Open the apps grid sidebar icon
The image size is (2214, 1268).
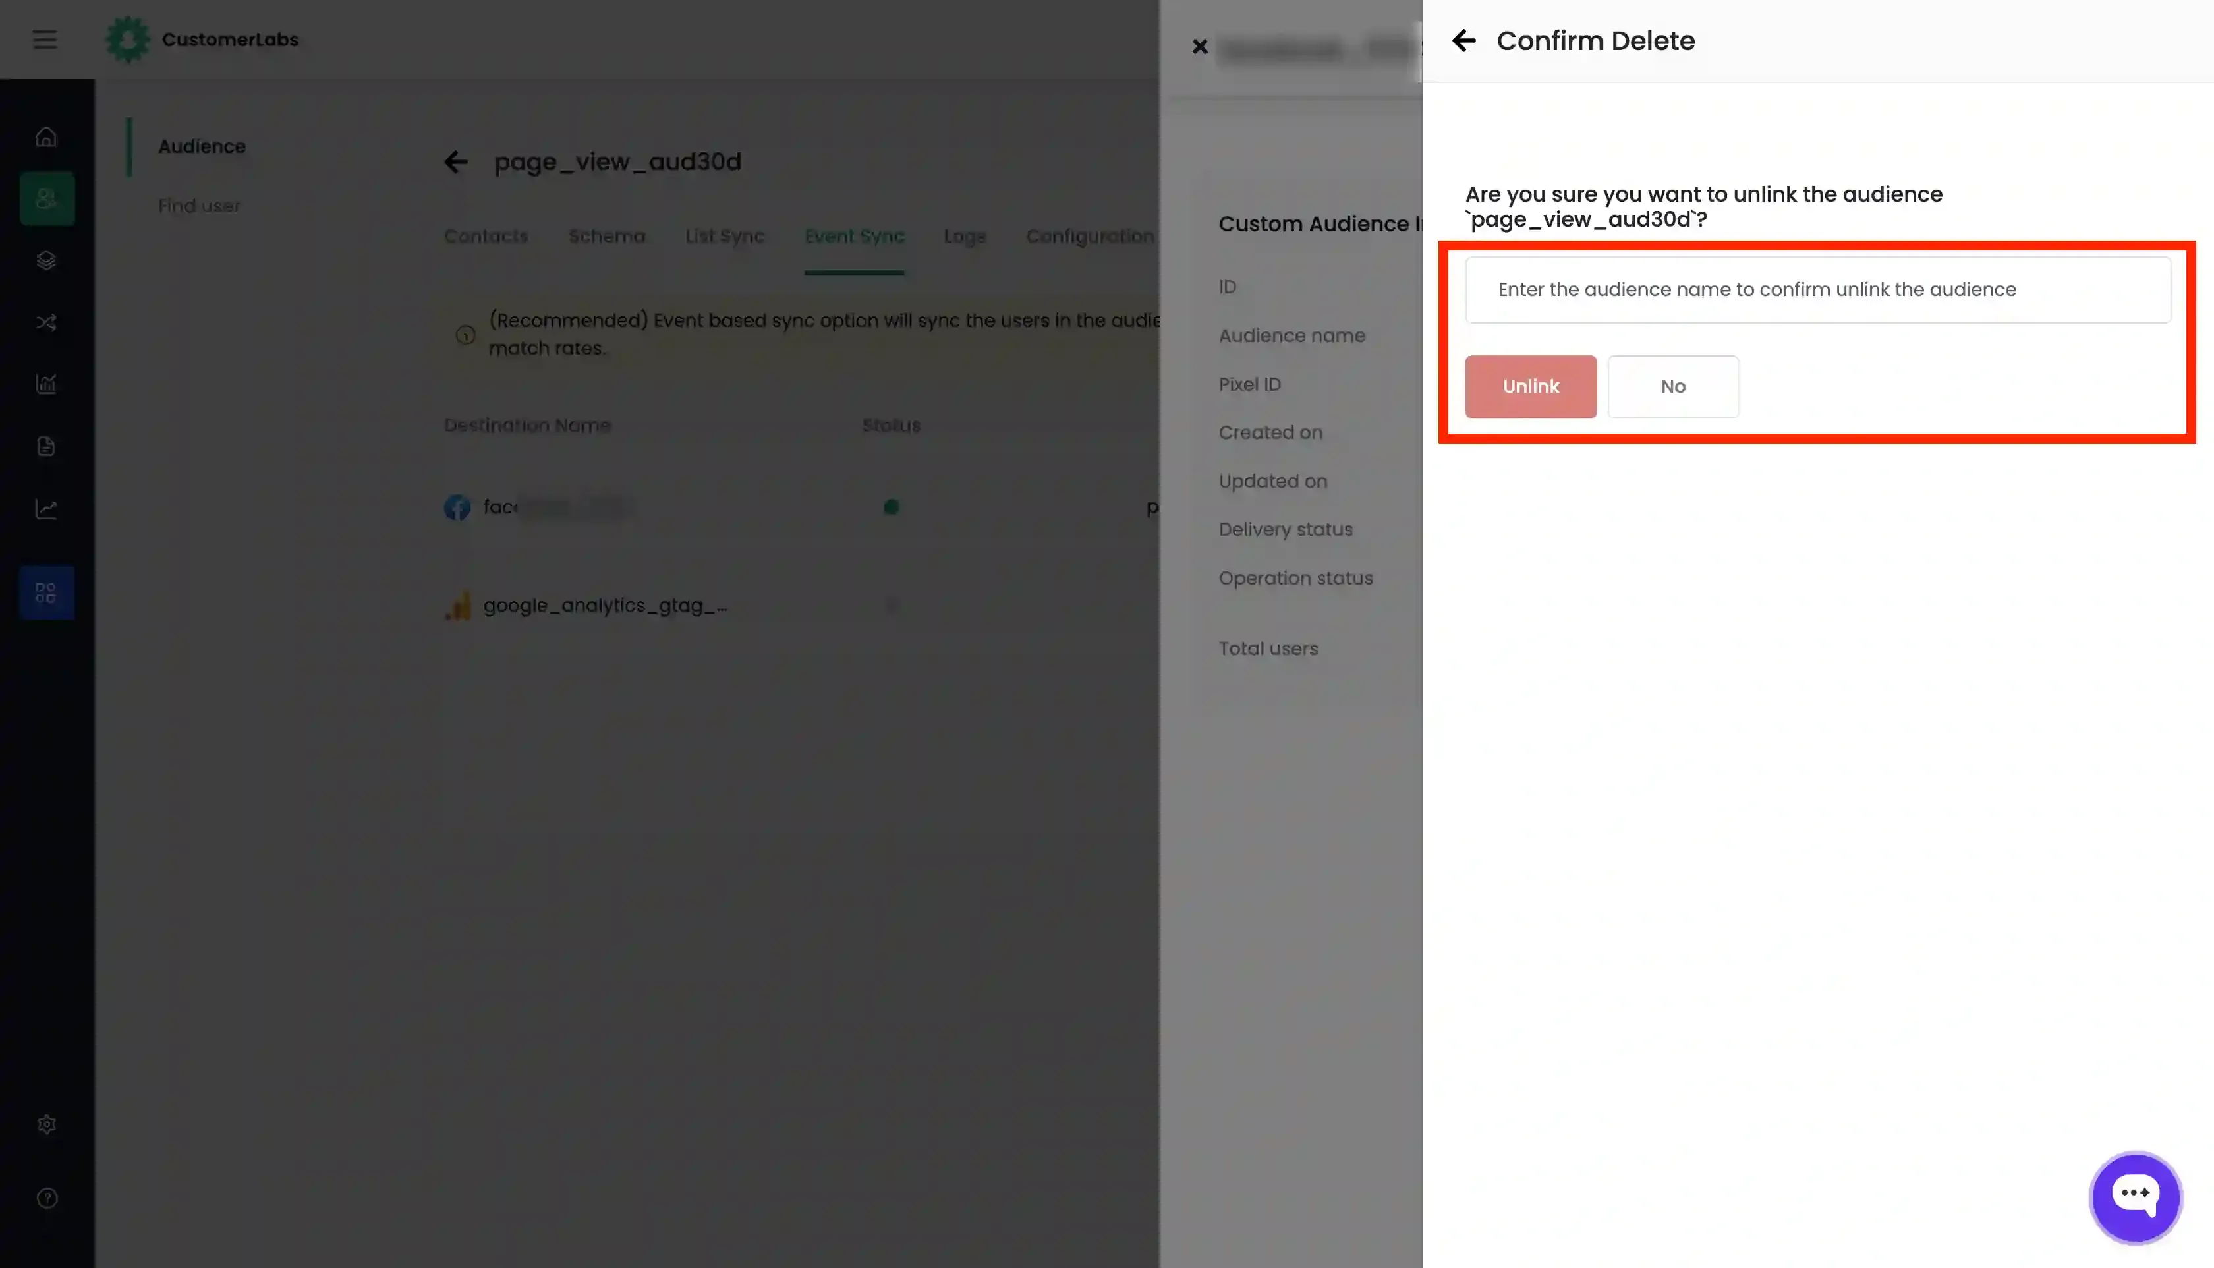46,593
